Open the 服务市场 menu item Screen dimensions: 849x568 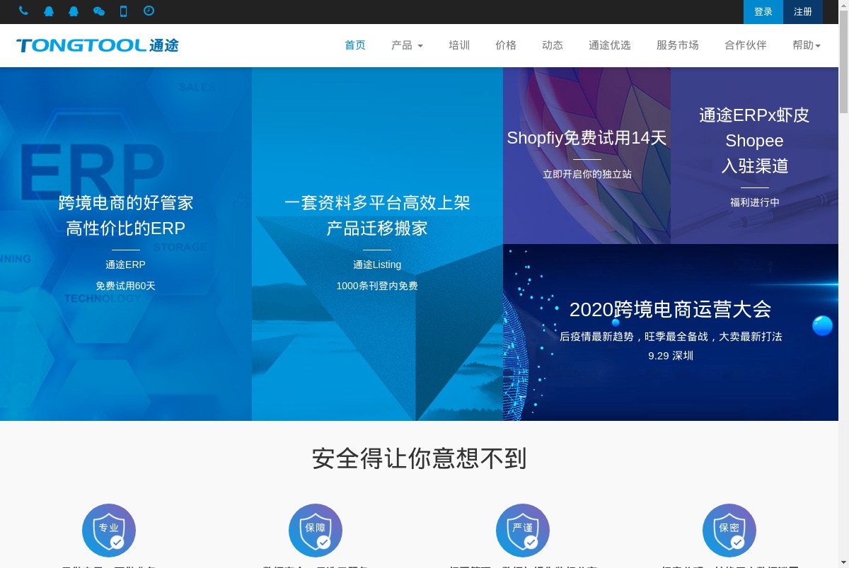(x=678, y=45)
